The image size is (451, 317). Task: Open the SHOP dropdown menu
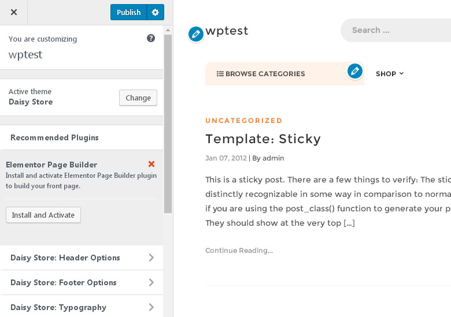click(390, 74)
